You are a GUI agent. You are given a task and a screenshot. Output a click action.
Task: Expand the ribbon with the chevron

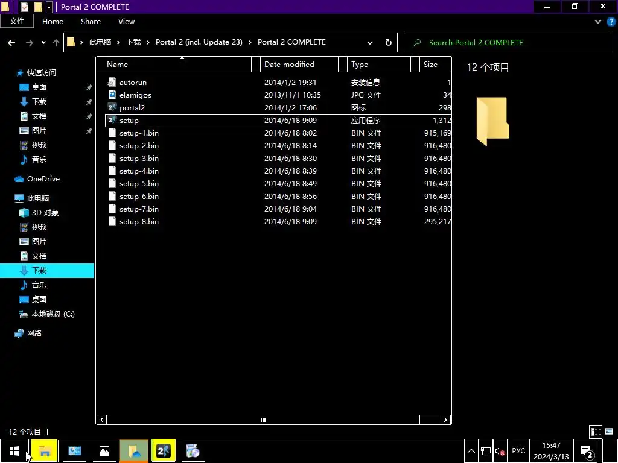(598, 22)
